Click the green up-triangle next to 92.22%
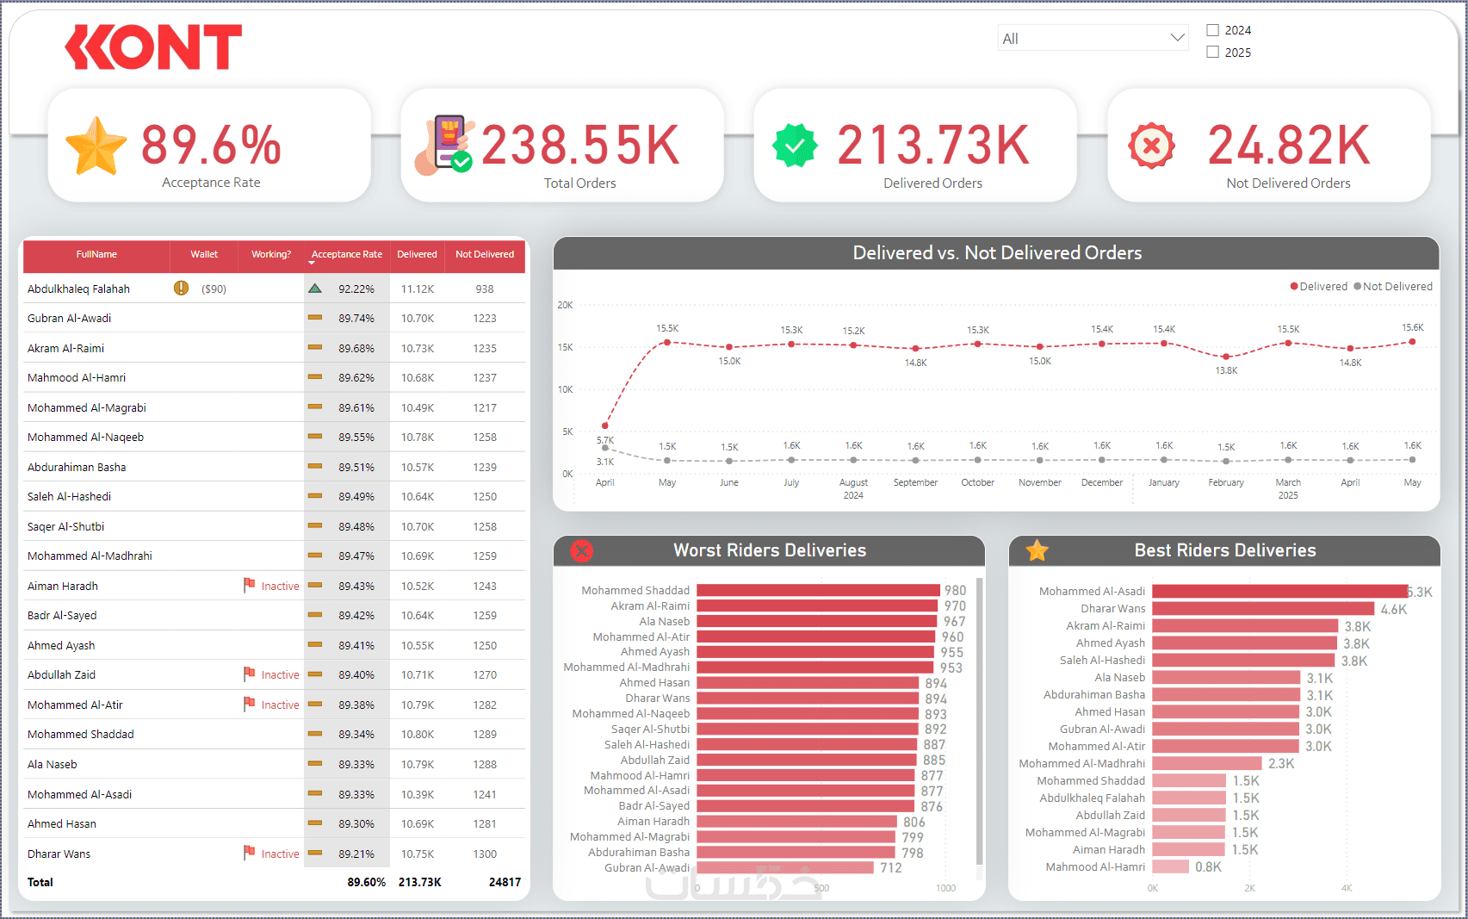The height and width of the screenshot is (919, 1468). click(x=315, y=289)
